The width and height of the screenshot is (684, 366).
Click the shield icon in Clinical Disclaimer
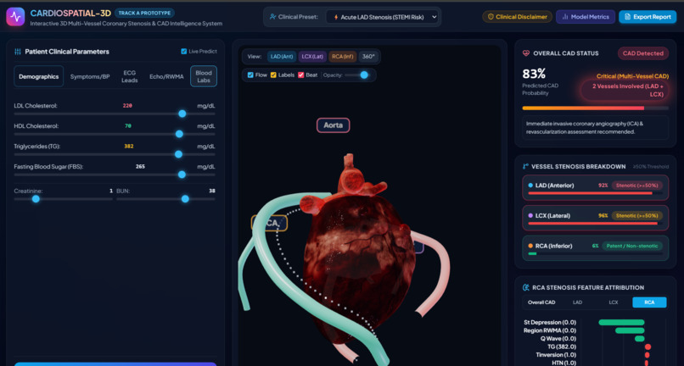point(491,17)
